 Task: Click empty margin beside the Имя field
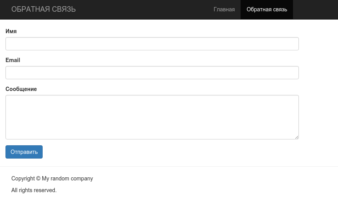coord(318,44)
